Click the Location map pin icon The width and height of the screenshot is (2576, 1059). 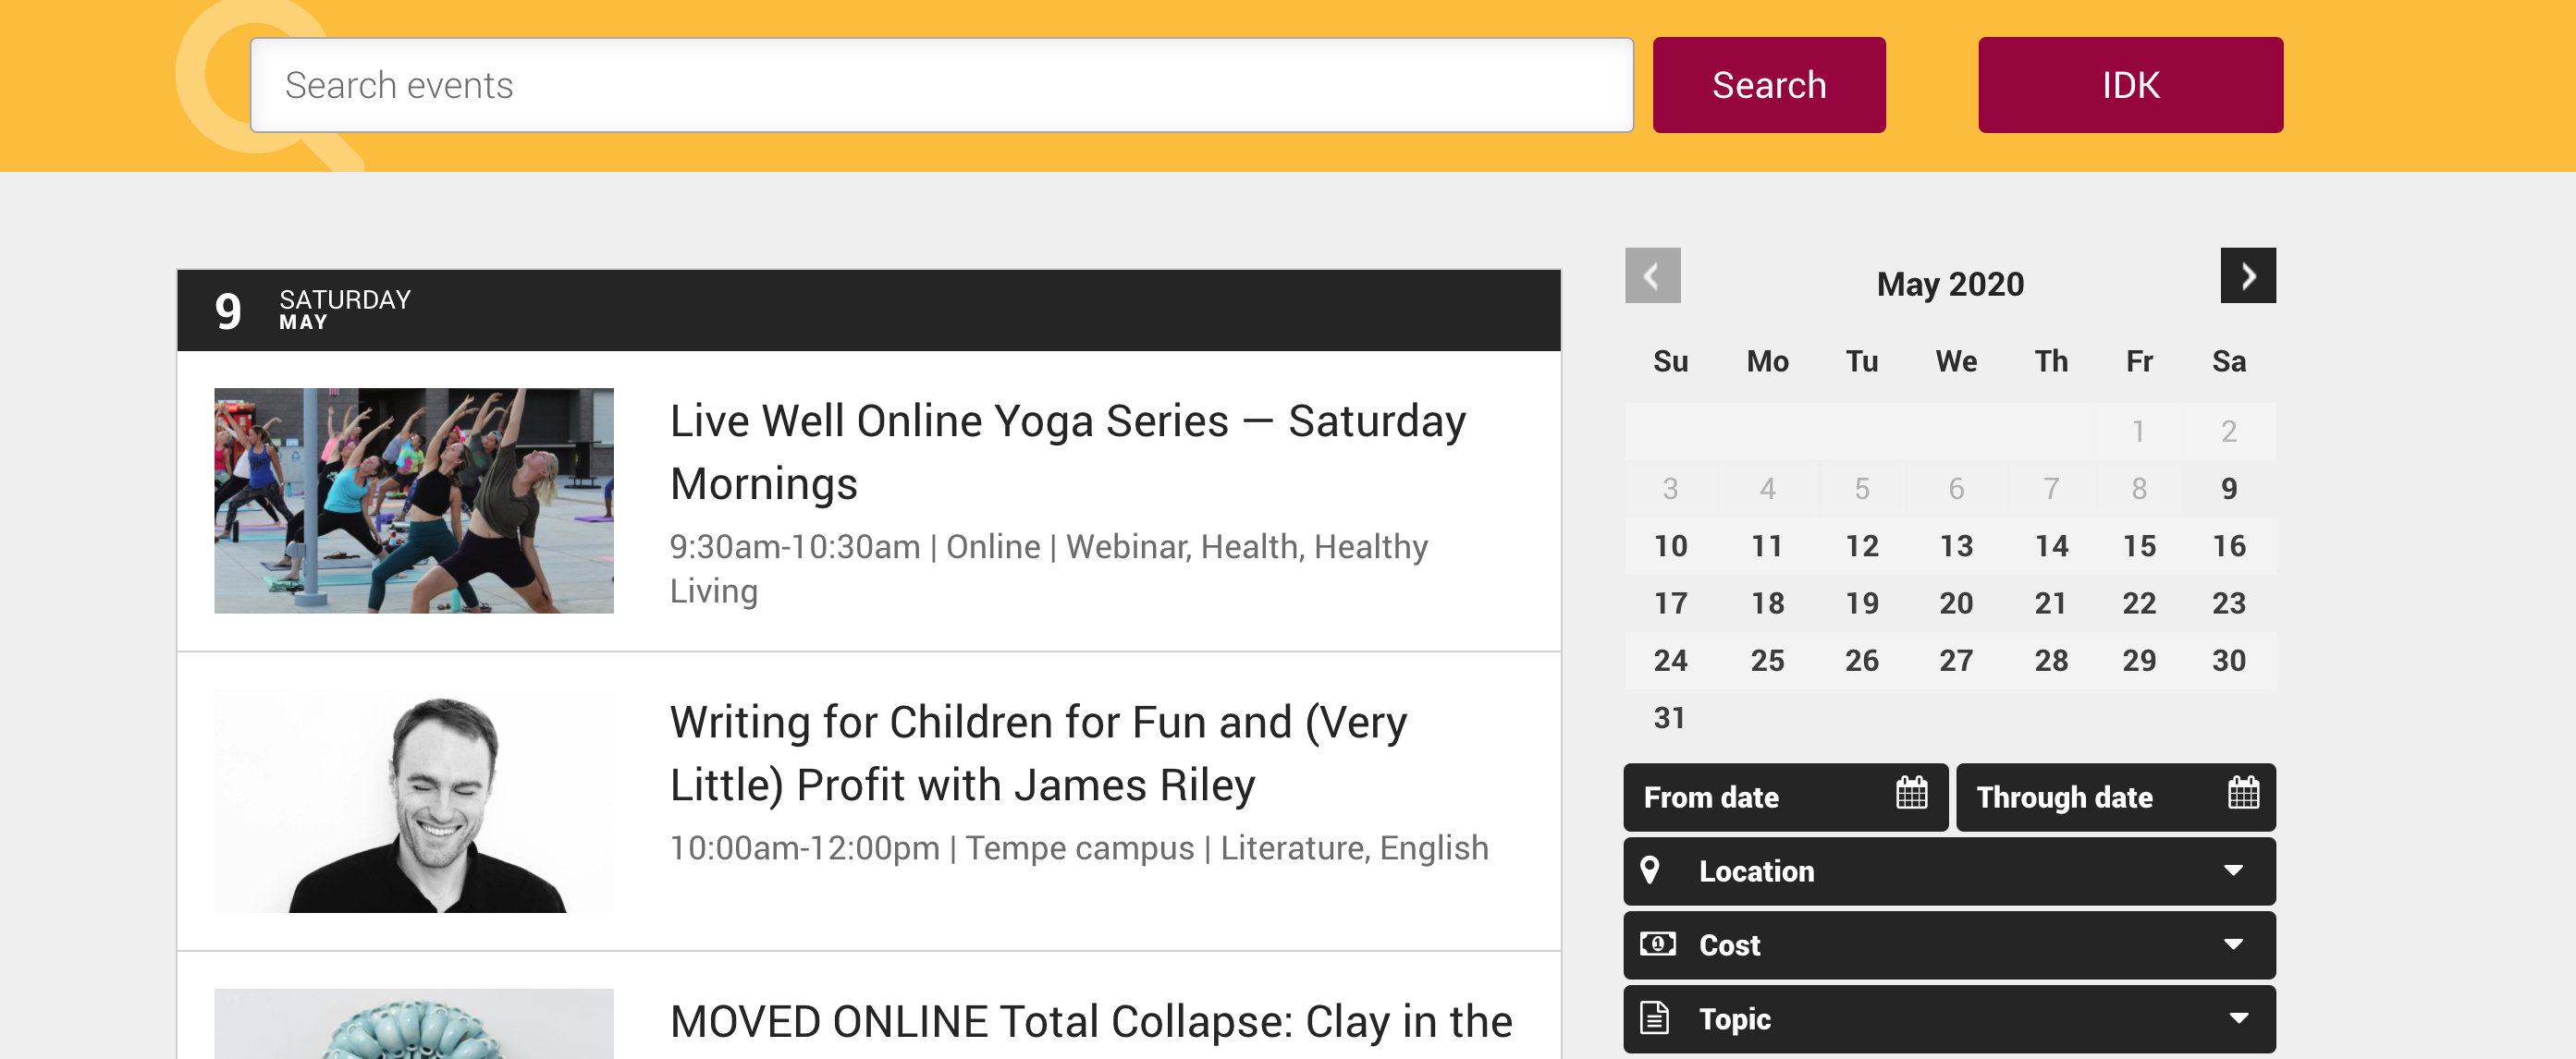click(1650, 870)
